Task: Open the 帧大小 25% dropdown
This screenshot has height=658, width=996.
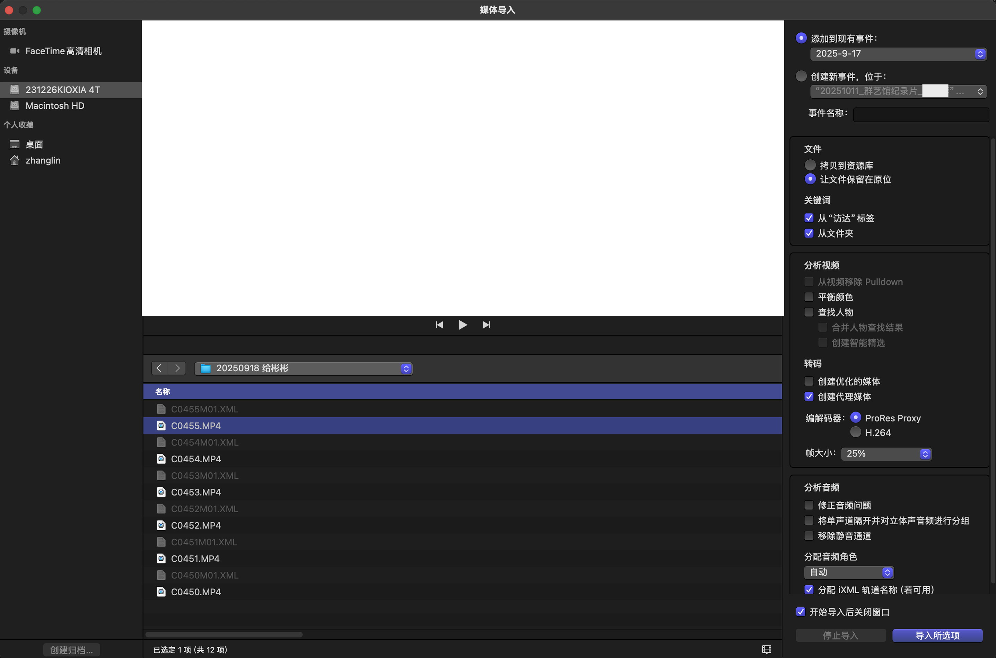Action: tap(886, 454)
